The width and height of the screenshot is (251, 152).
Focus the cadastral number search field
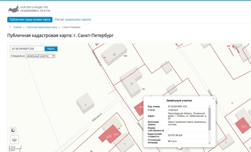[27, 49]
